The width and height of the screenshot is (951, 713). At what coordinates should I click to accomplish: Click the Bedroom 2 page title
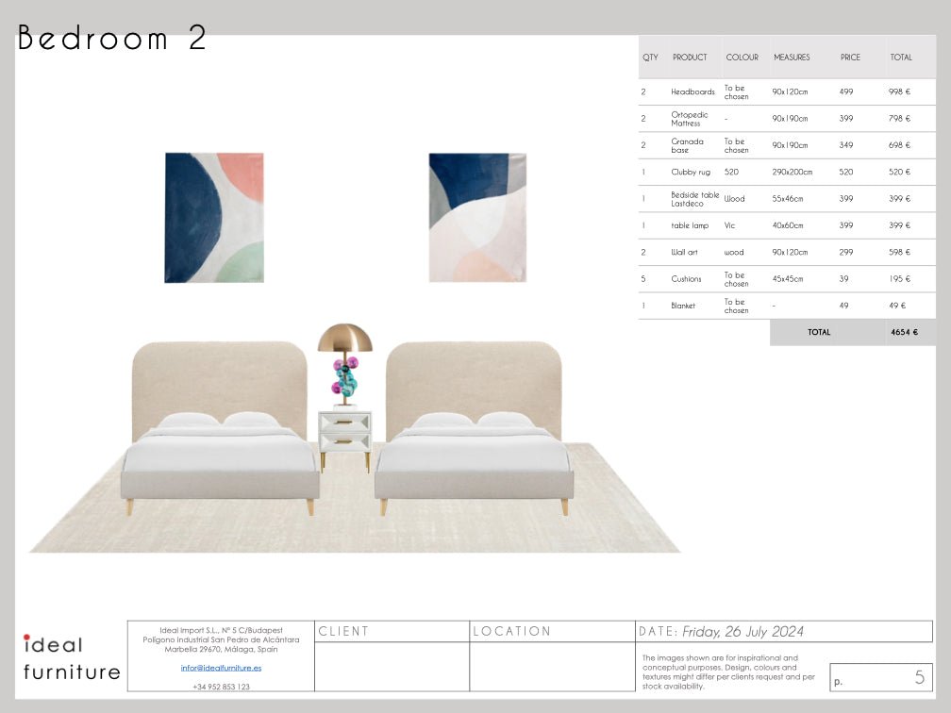point(111,40)
